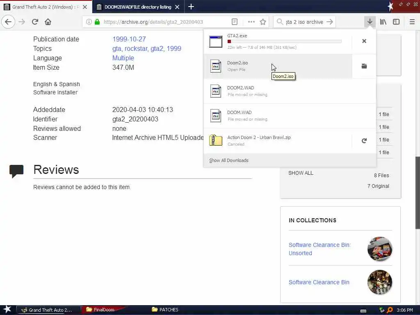Click the 8 Files count text
Image resolution: width=420 pixels, height=315 pixels.
click(x=381, y=176)
